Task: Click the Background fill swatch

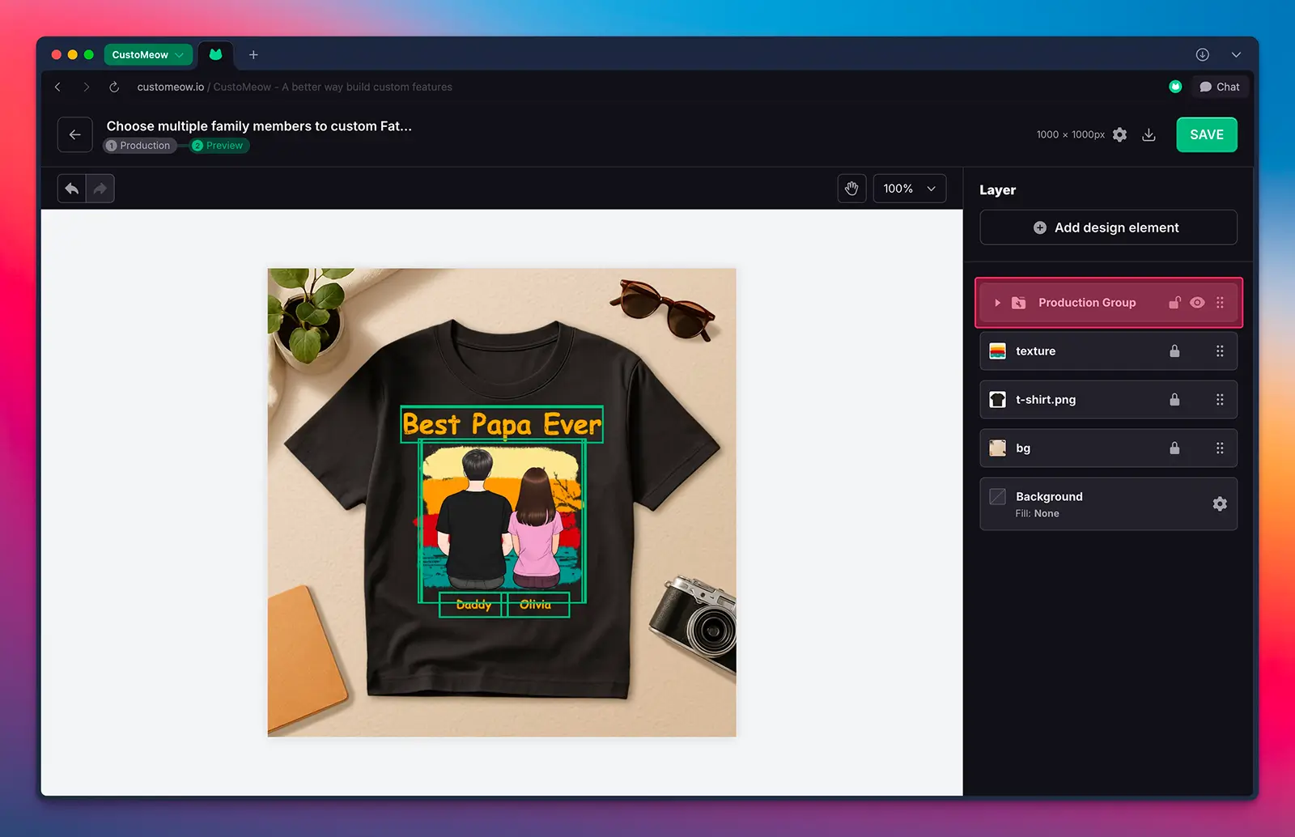Action: 998,496
